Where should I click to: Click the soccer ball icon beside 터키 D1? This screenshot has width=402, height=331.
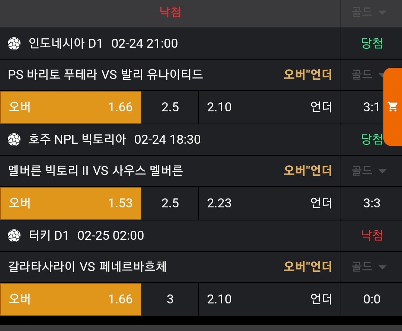point(14,236)
